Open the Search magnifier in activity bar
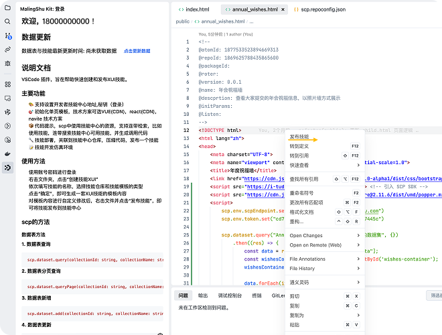The width and height of the screenshot is (442, 335). coord(7,21)
